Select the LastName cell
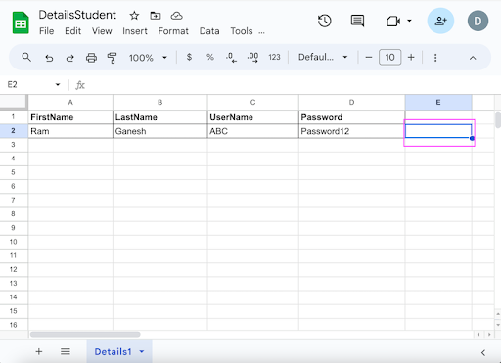 (160, 117)
